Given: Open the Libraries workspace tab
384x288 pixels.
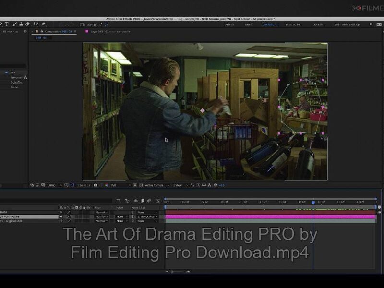Looking at the screenshot, I should pos(318,24).
